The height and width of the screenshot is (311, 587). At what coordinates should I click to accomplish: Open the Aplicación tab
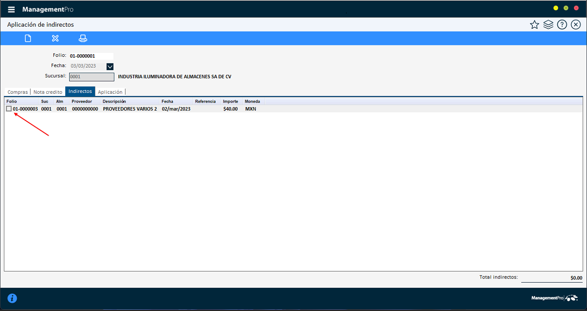[x=110, y=92]
